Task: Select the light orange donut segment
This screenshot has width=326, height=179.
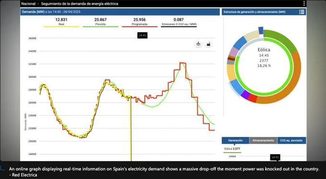Action: (x=231, y=73)
